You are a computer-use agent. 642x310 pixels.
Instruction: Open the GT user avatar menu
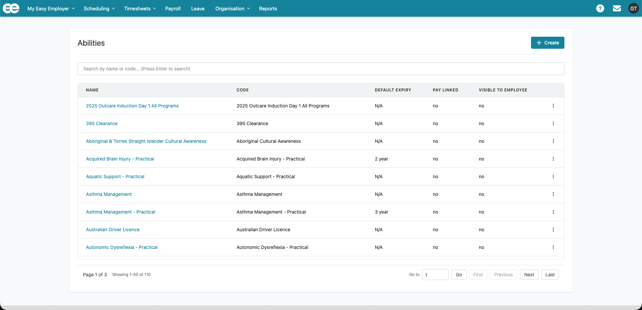(634, 8)
